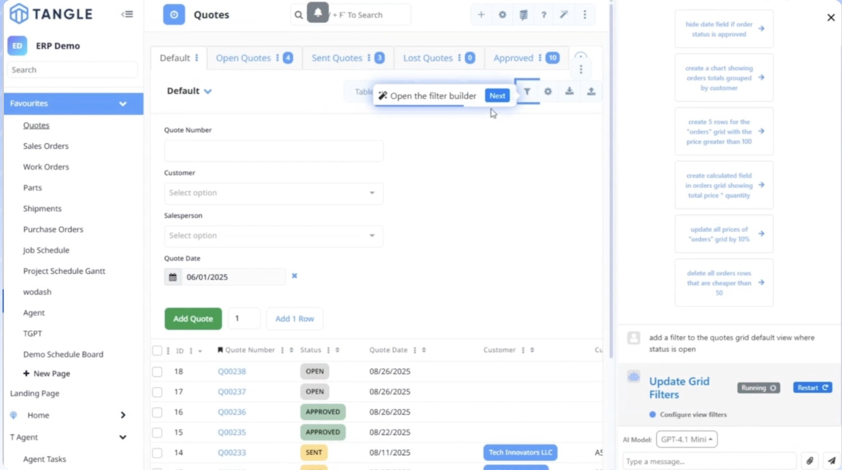Screen dimensions: 842x470
Task: Check the row checkbox for quote Q00238
Action: pyautogui.click(x=157, y=371)
